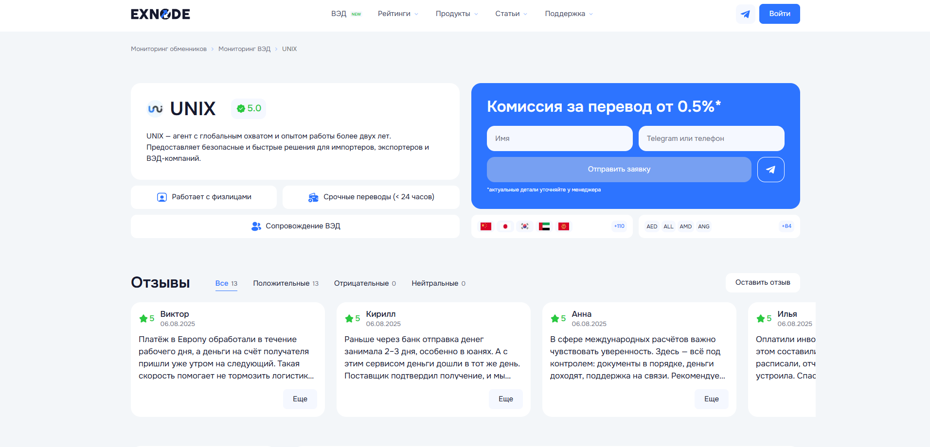Click the Мониторинг обменников breadcrumb link

click(x=169, y=49)
